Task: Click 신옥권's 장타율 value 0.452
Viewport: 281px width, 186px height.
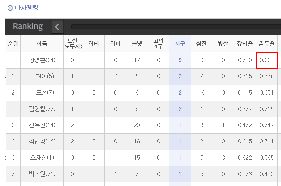Action: (245, 125)
